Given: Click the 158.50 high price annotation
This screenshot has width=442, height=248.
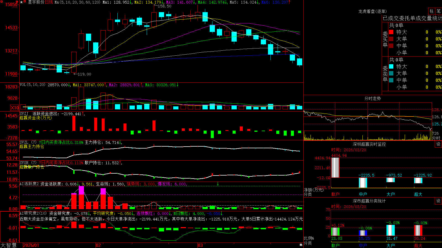Looking at the screenshot, I should [164, 6].
